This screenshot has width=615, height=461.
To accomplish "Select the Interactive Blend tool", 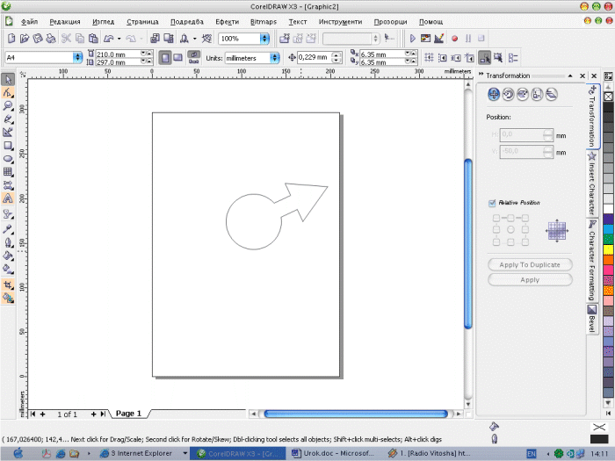I will (8, 214).
